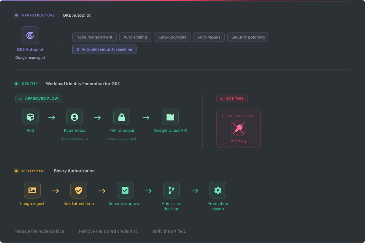Click the arrow between Kubernetes and IAM principal
The width and height of the screenshot is (365, 243).
pos(97,118)
